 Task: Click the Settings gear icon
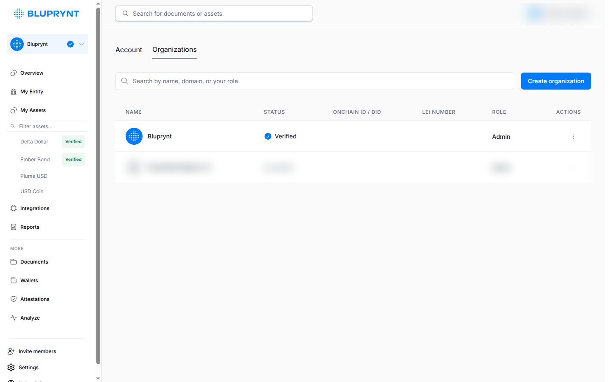point(11,368)
